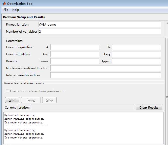
Task: Click the last 'Too many output arguments.' line
Action: point(24,138)
